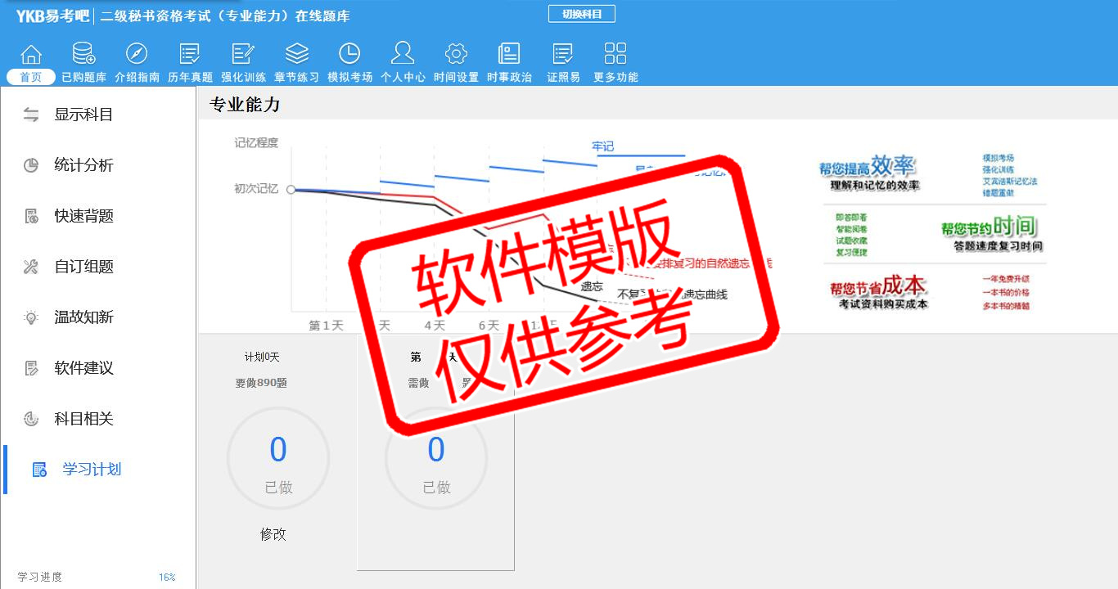Open the 介绍指南 compass icon
Viewport: 1118px width, 589px height.
pyautogui.click(x=137, y=54)
